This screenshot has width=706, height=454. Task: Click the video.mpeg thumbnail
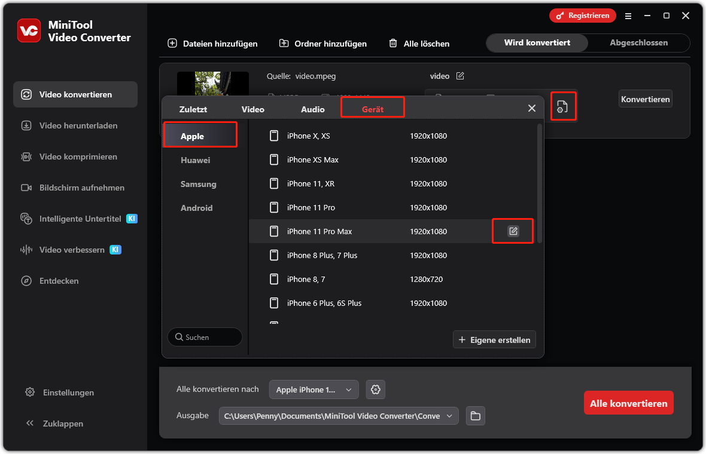pos(212,83)
